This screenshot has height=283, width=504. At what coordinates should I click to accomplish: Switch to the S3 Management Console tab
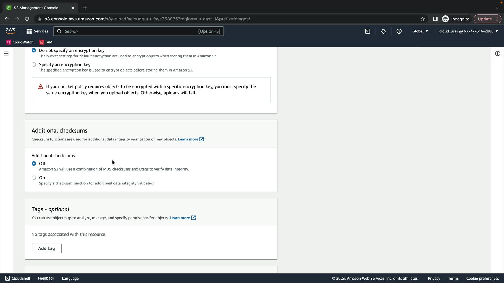tap(36, 8)
